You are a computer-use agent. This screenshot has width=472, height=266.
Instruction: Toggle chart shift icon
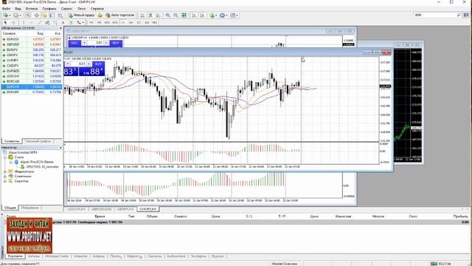click(x=202, y=15)
